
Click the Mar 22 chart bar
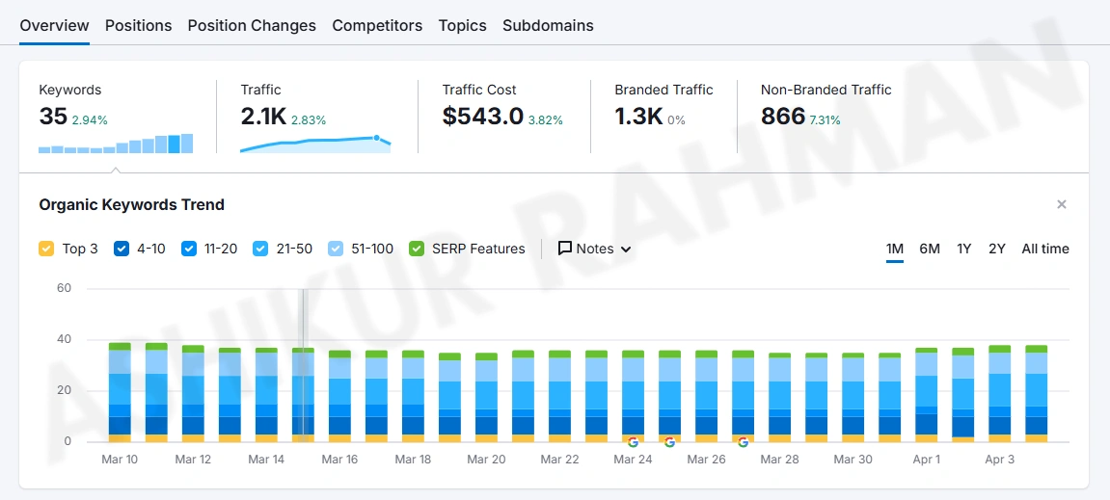pyautogui.click(x=560, y=396)
